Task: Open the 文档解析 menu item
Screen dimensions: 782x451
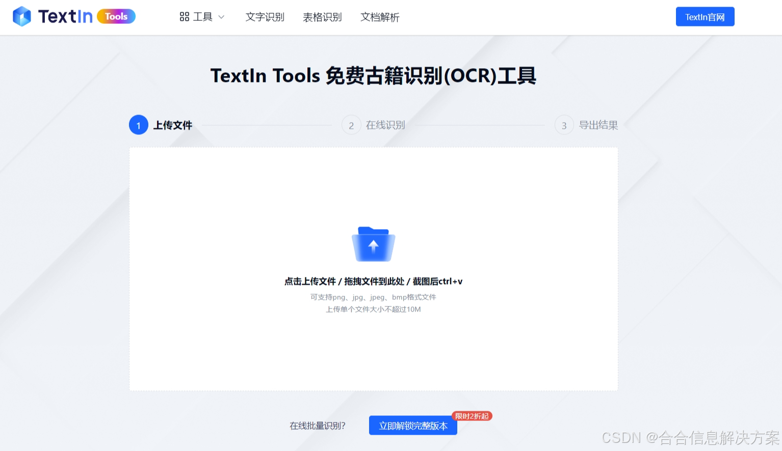Action: pyautogui.click(x=380, y=17)
